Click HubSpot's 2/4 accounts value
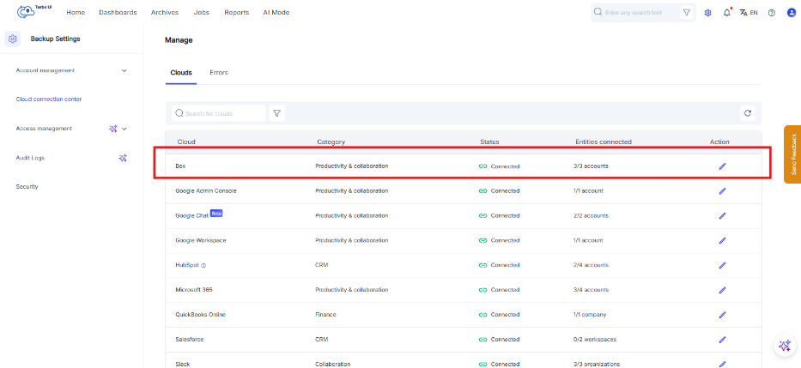Image resolution: width=801 pixels, height=368 pixels. [591, 265]
